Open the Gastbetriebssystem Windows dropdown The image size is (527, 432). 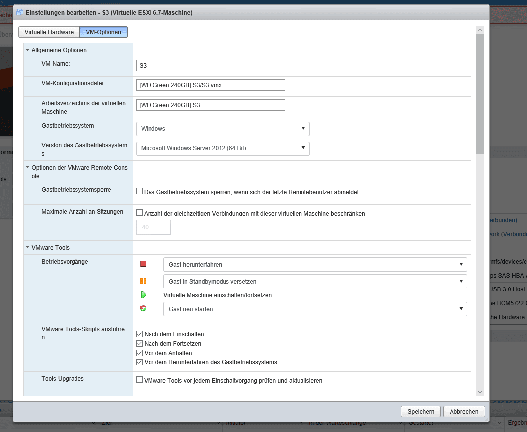coord(223,129)
